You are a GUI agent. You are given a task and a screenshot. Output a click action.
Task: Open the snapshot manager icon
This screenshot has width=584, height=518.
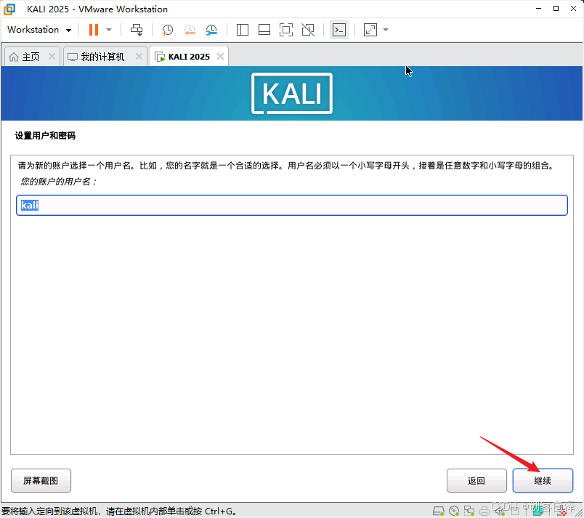pyautogui.click(x=211, y=30)
